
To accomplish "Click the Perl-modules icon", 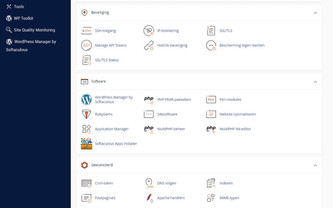I will click(x=211, y=100).
